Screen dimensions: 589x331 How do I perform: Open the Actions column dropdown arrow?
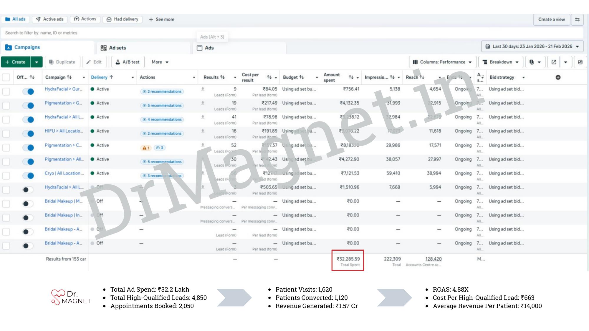[x=194, y=77]
